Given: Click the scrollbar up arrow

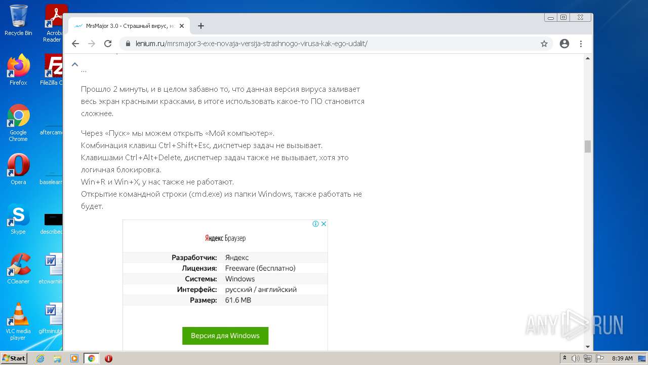Looking at the screenshot, I should point(588,58).
